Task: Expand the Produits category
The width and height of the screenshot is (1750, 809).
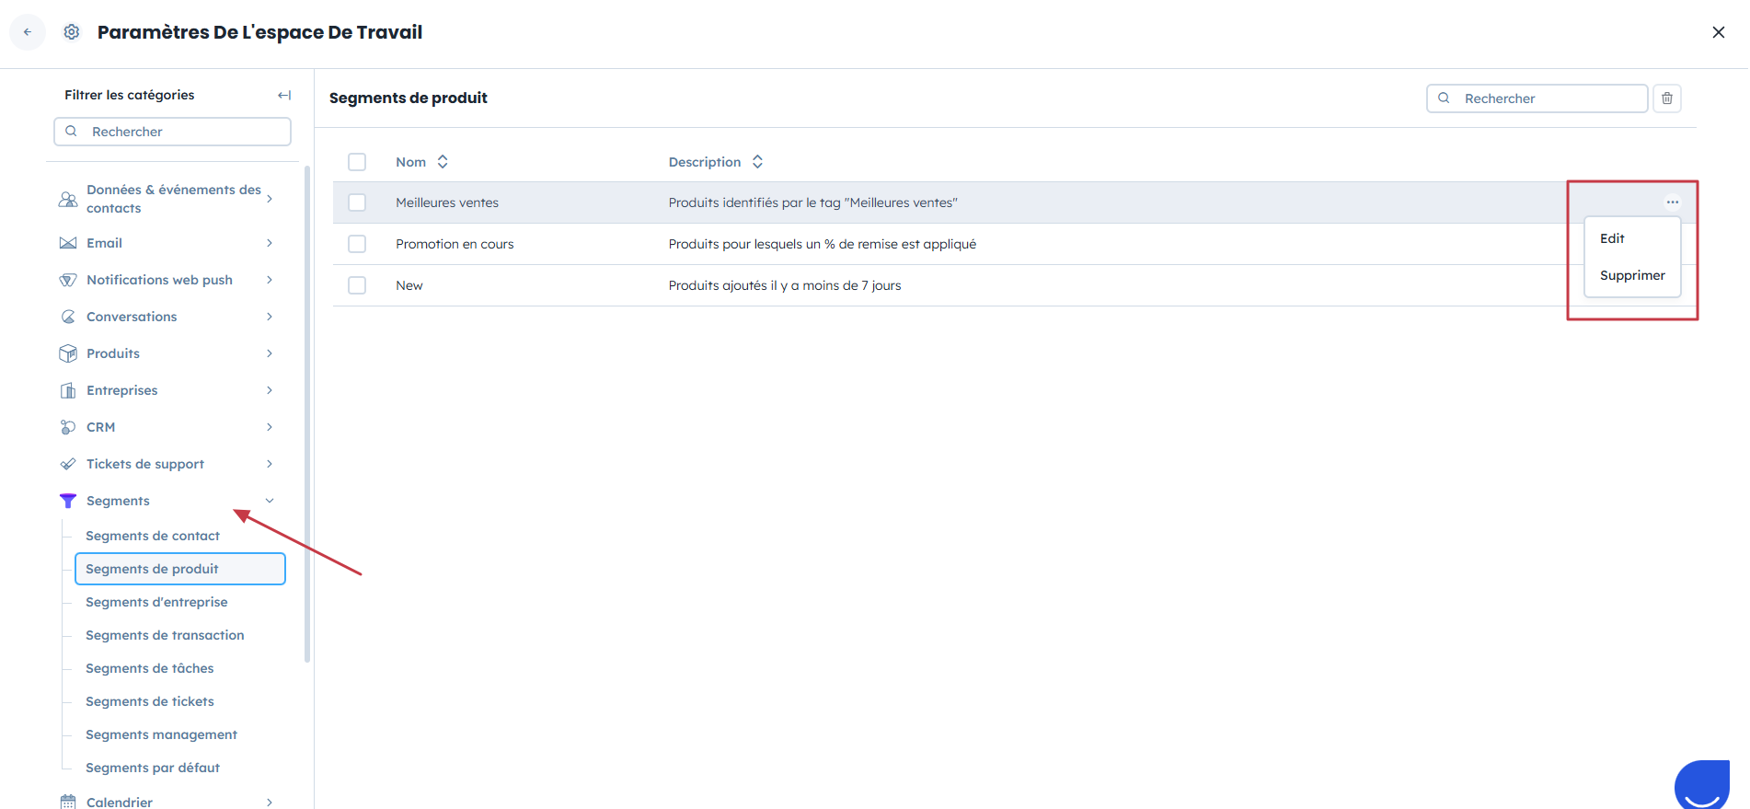Action: coord(270,353)
